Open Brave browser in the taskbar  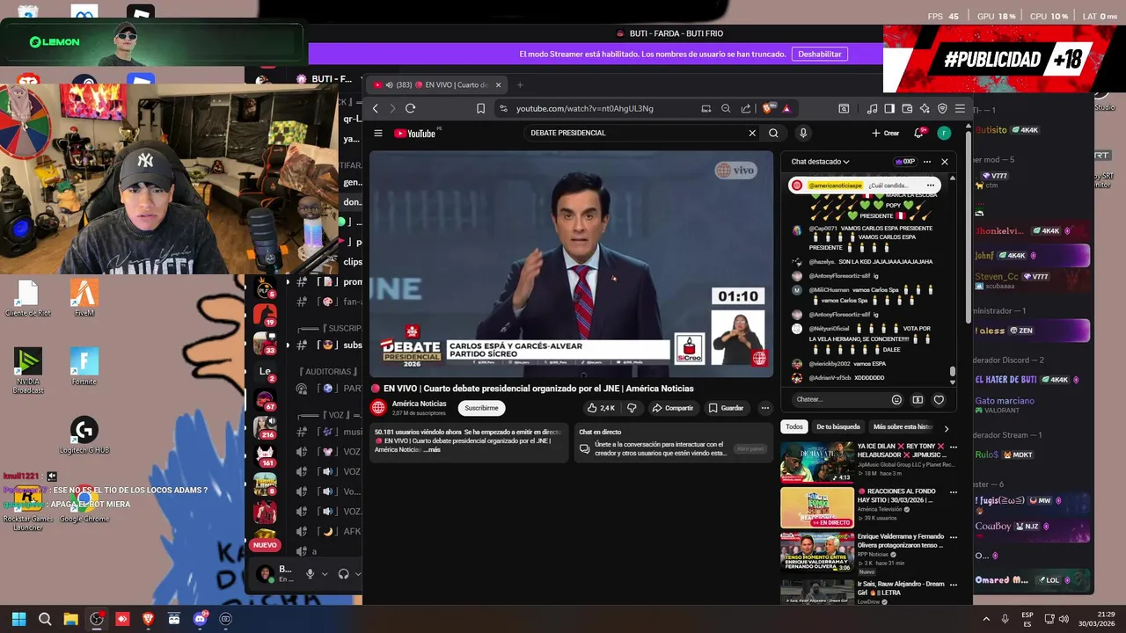coord(149,619)
